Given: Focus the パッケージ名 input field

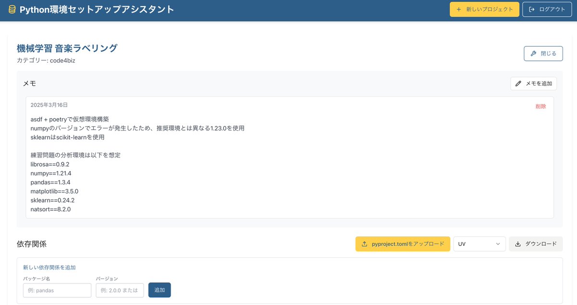Looking at the screenshot, I should click(57, 290).
